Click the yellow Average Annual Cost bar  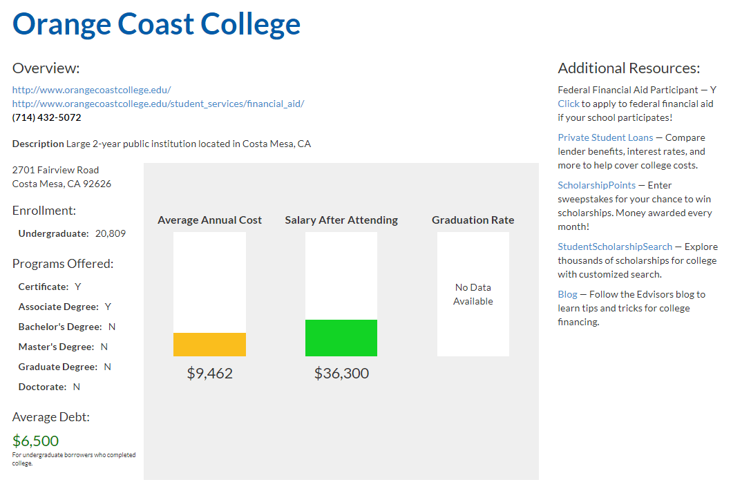210,345
